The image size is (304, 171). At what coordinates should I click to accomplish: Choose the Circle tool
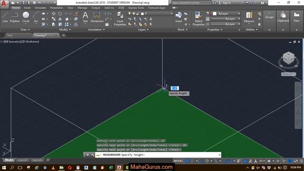click(x=26, y=17)
